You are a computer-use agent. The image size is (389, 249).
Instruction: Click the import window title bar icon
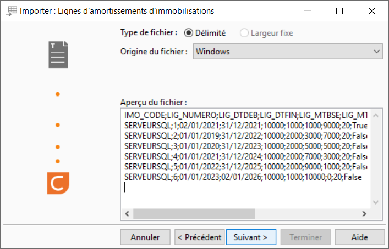12,11
